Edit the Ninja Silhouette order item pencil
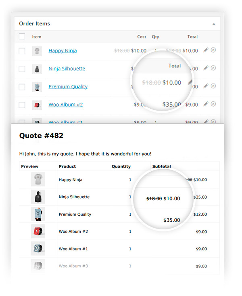The width and height of the screenshot is (242, 296). pyautogui.click(x=206, y=68)
